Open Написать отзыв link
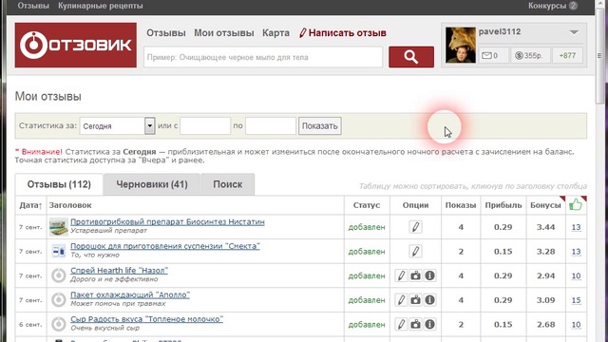Screen dimensions: 608x342 point(343,33)
